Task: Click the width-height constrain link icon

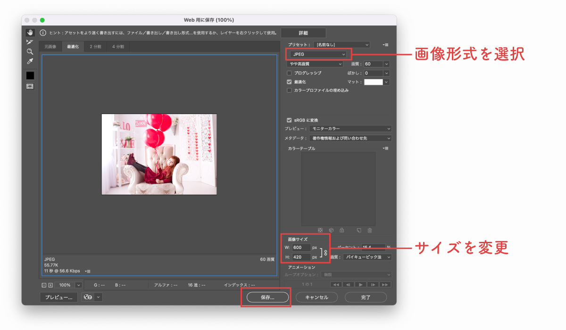Action: [325, 253]
